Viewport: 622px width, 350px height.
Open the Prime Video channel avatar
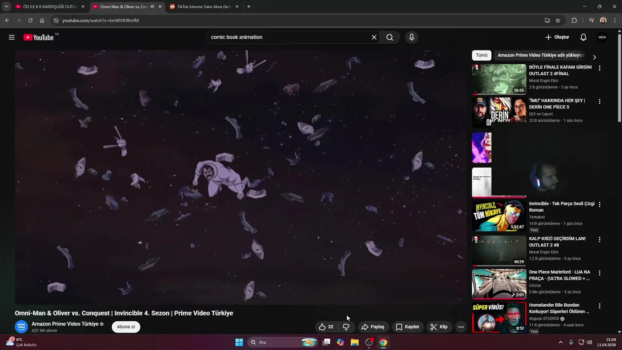point(21,327)
